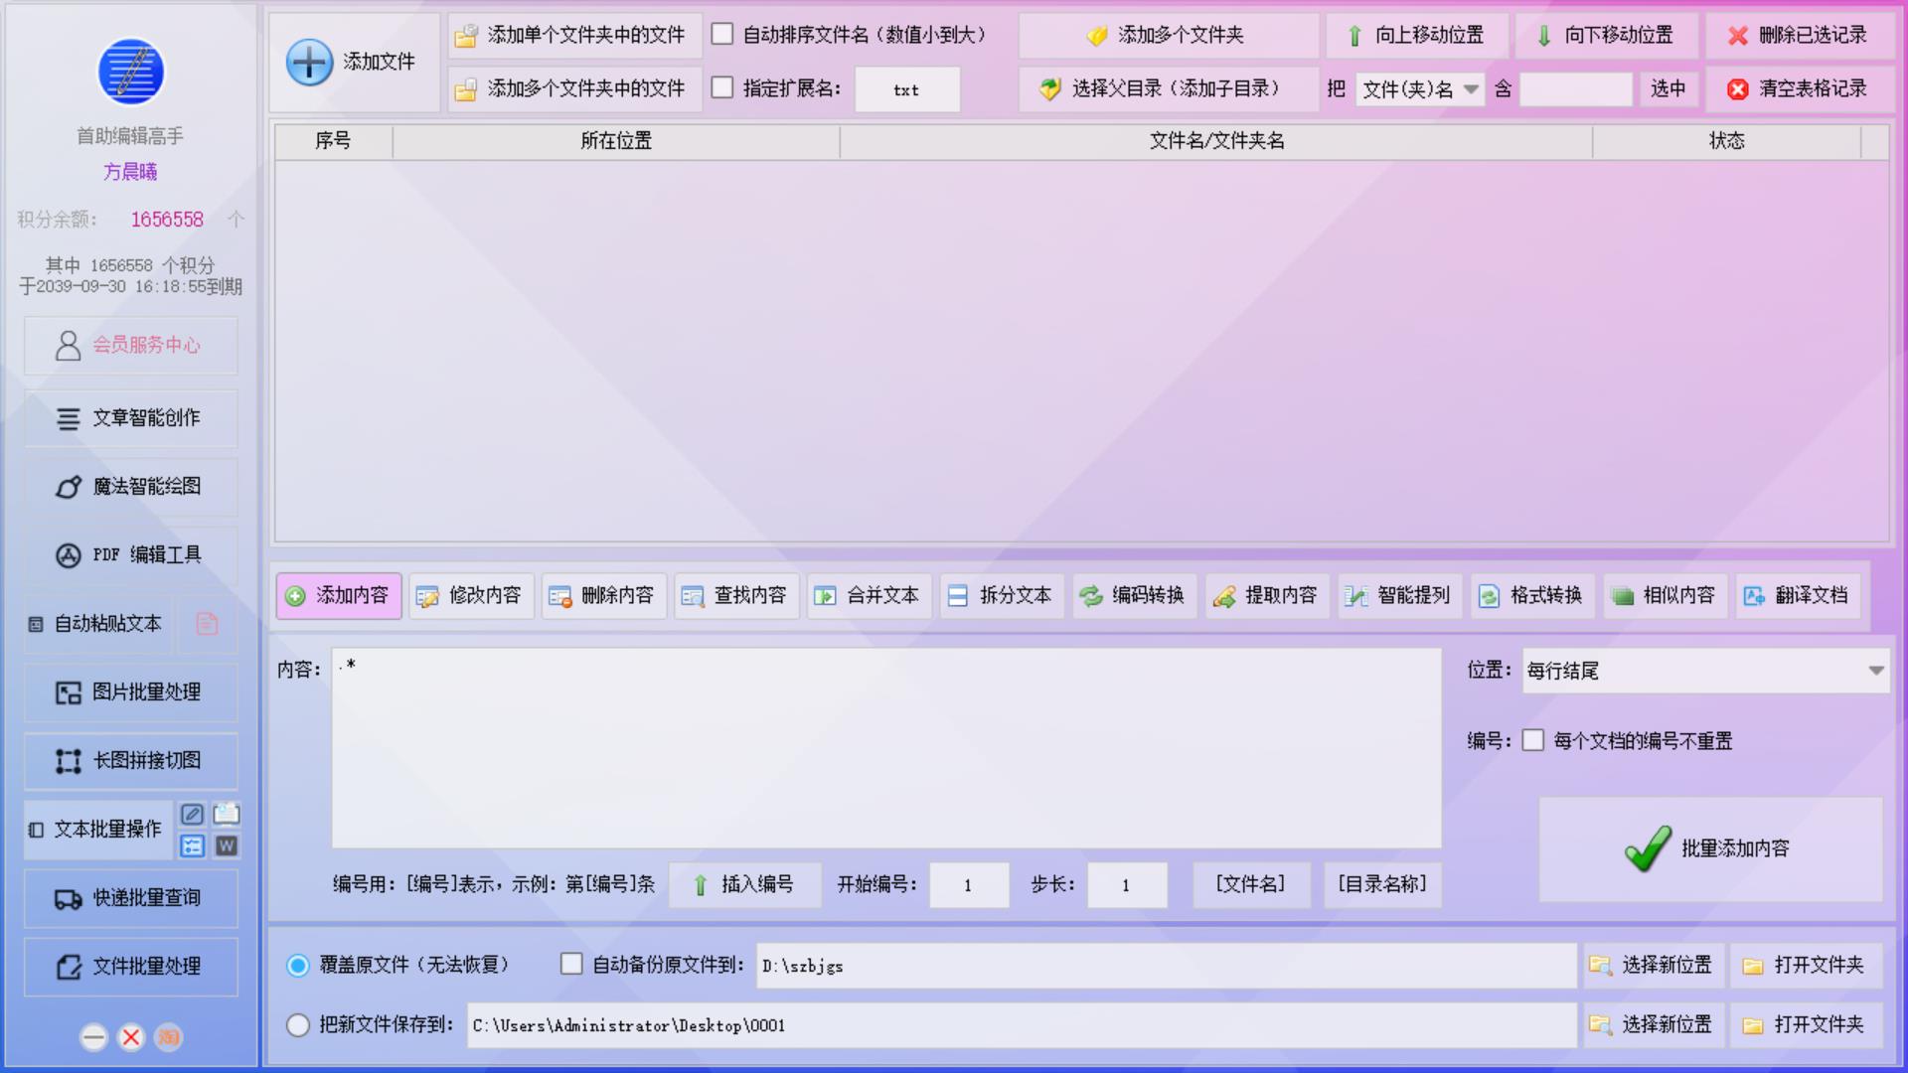1908x1073 pixels.
Task: Click 选择父目录(添加子目录)
Action: coord(1169,89)
